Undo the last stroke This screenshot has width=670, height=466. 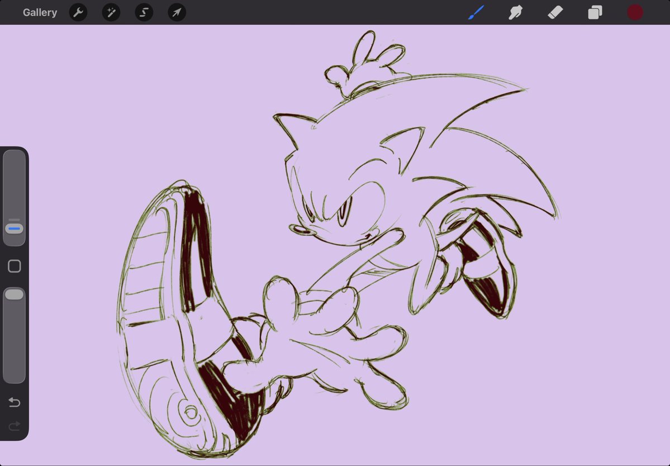tap(14, 402)
